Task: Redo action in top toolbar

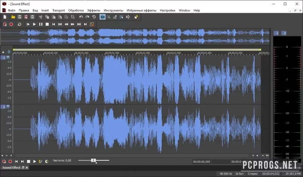Action: [x=87, y=17]
